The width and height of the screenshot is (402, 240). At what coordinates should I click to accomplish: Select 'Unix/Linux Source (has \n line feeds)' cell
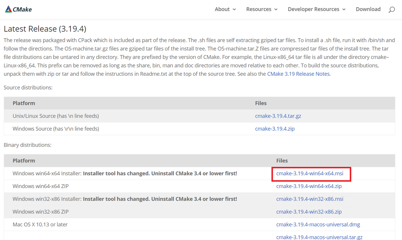56,116
